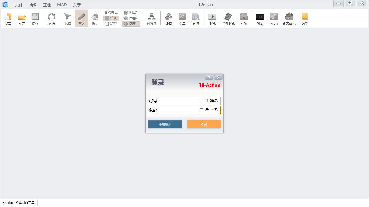Click the Test play (测试) icon
This screenshot has width=369, height=207.
[x=212, y=18]
